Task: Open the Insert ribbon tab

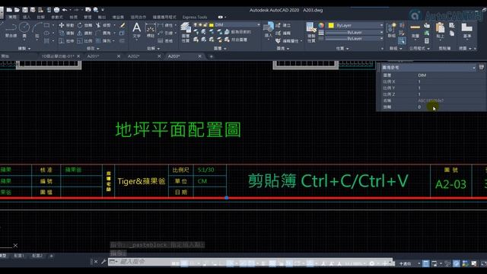Action: tap(27, 17)
